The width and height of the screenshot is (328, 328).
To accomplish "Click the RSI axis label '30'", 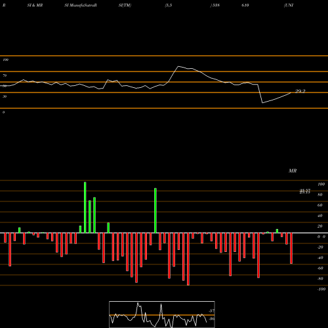I will tap(5, 96).
